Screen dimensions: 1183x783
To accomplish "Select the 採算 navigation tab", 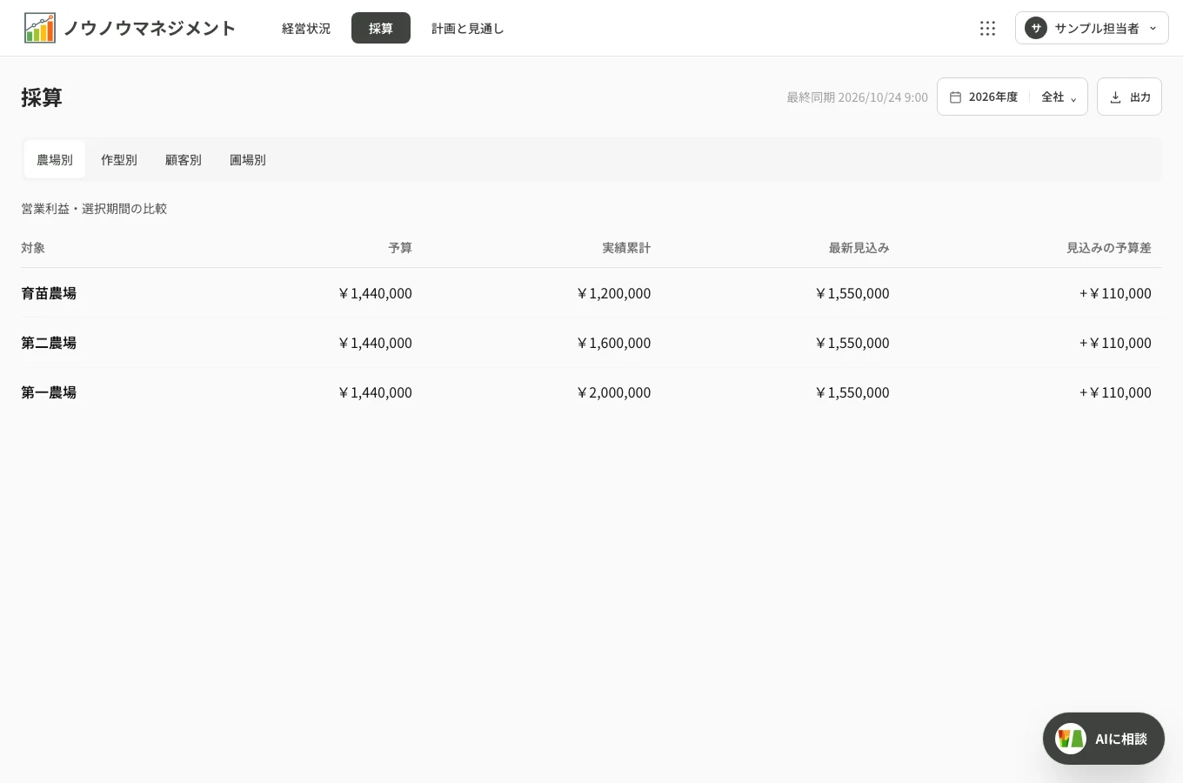I will pyautogui.click(x=381, y=28).
